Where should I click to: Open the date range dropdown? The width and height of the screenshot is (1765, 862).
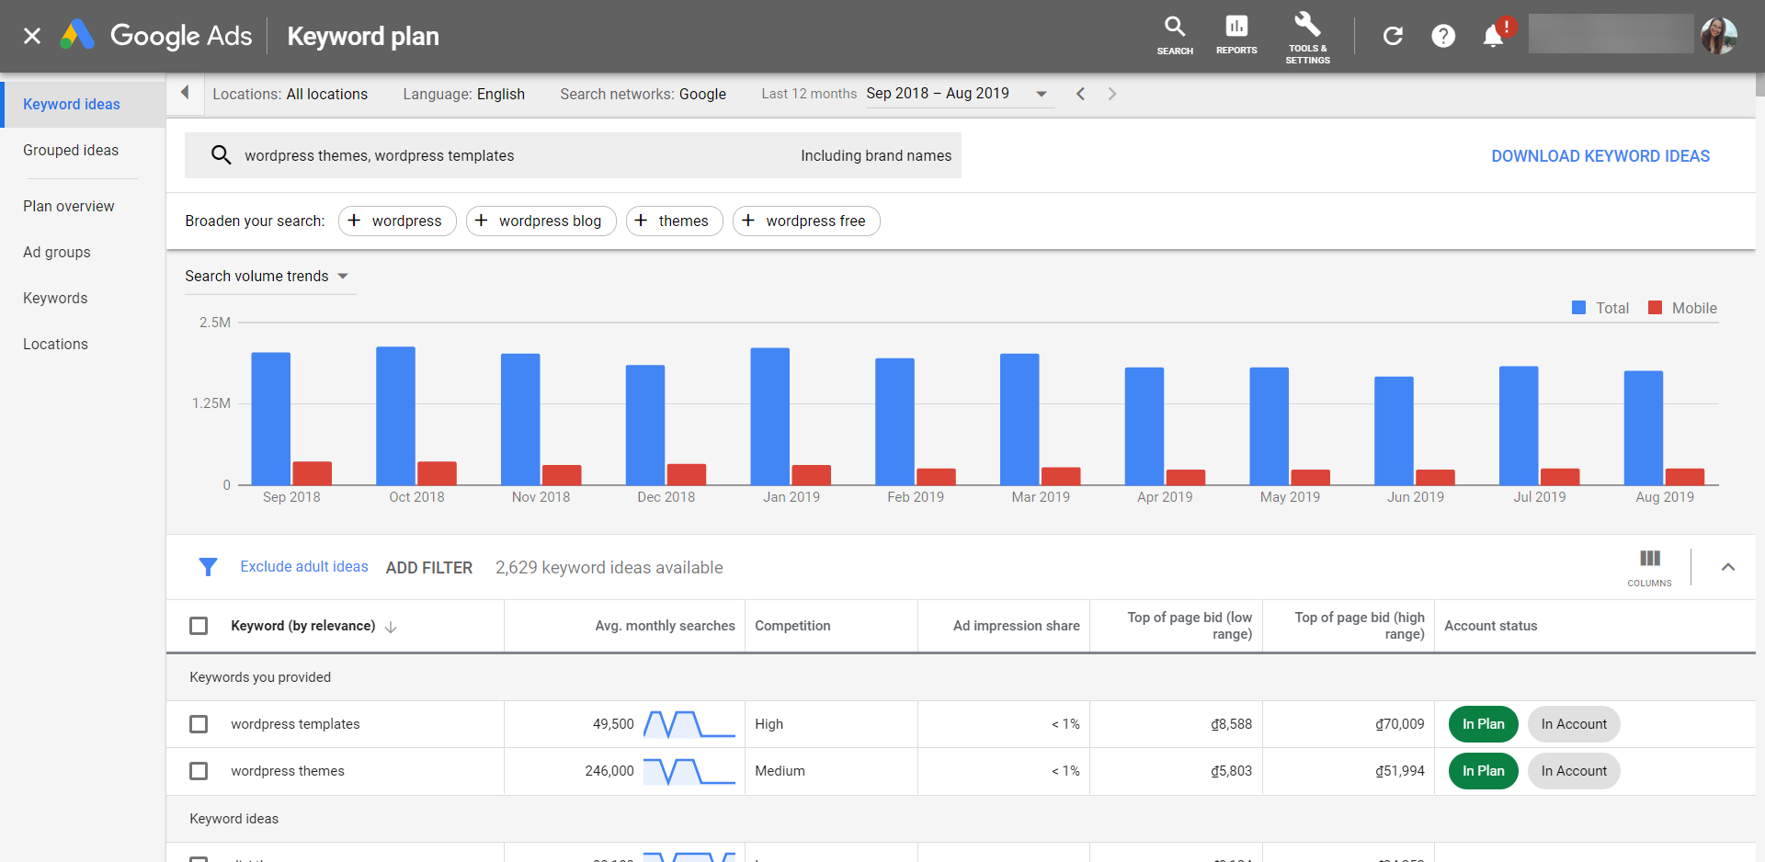point(956,94)
